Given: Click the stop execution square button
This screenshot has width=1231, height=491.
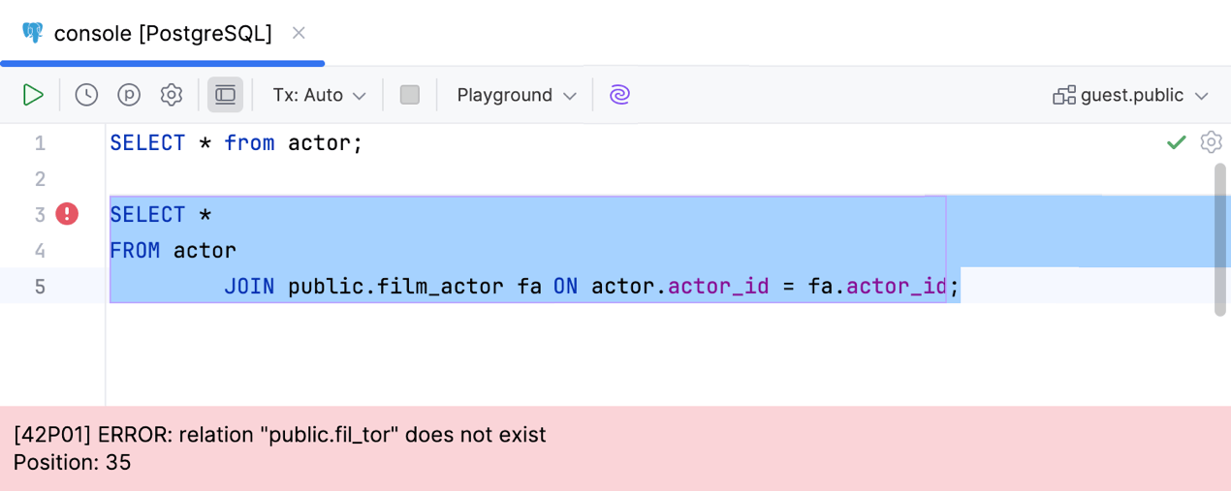Looking at the screenshot, I should 409,95.
